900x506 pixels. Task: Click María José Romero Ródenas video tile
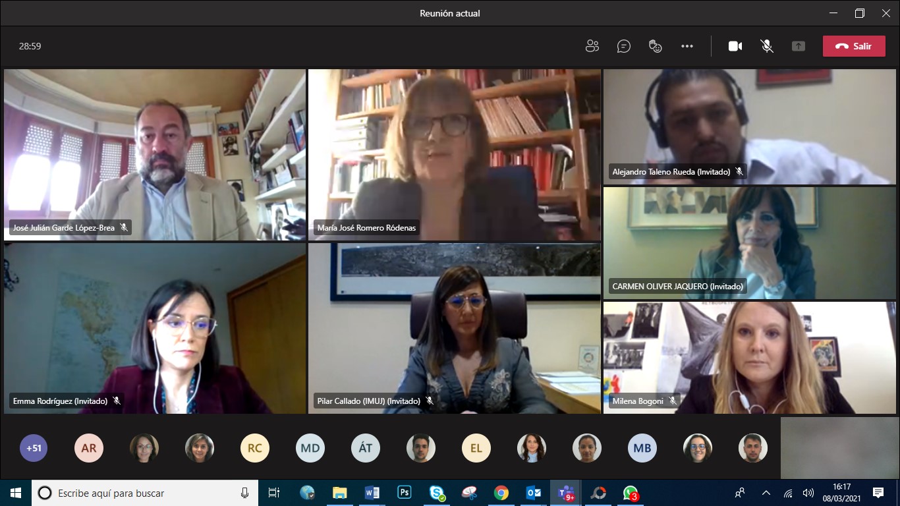tap(454, 155)
